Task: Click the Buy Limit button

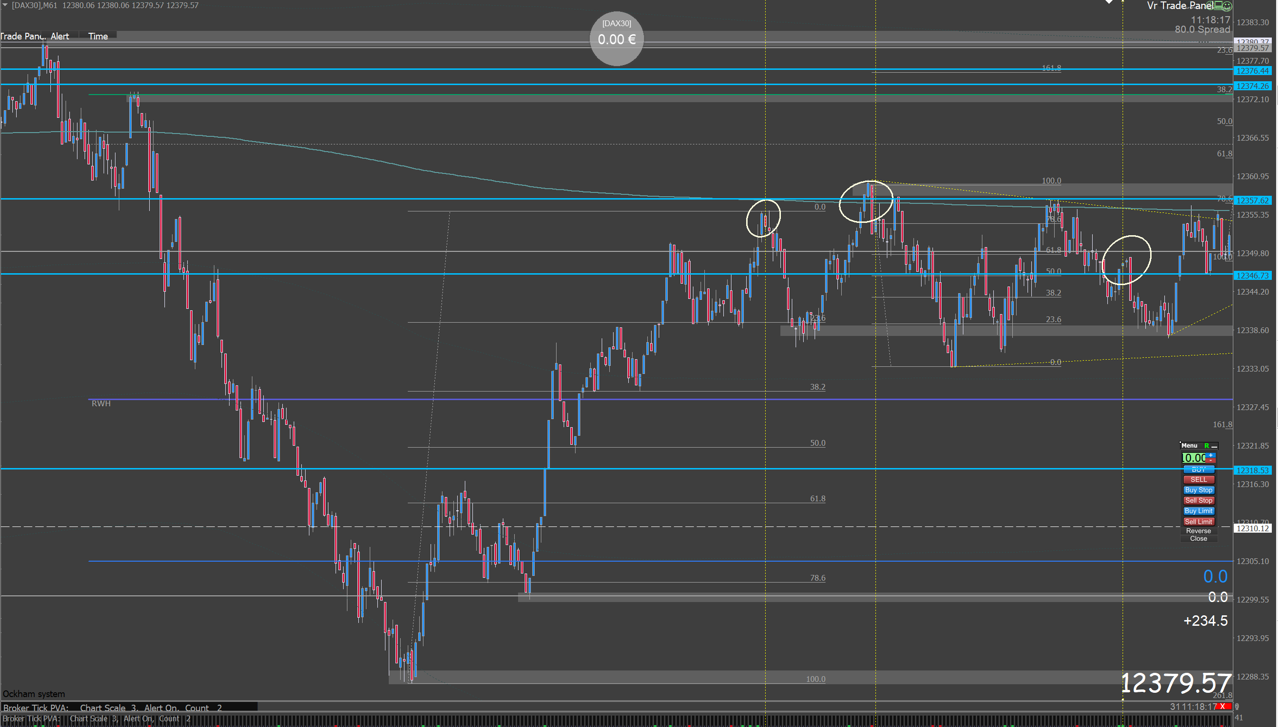Action: tap(1199, 511)
